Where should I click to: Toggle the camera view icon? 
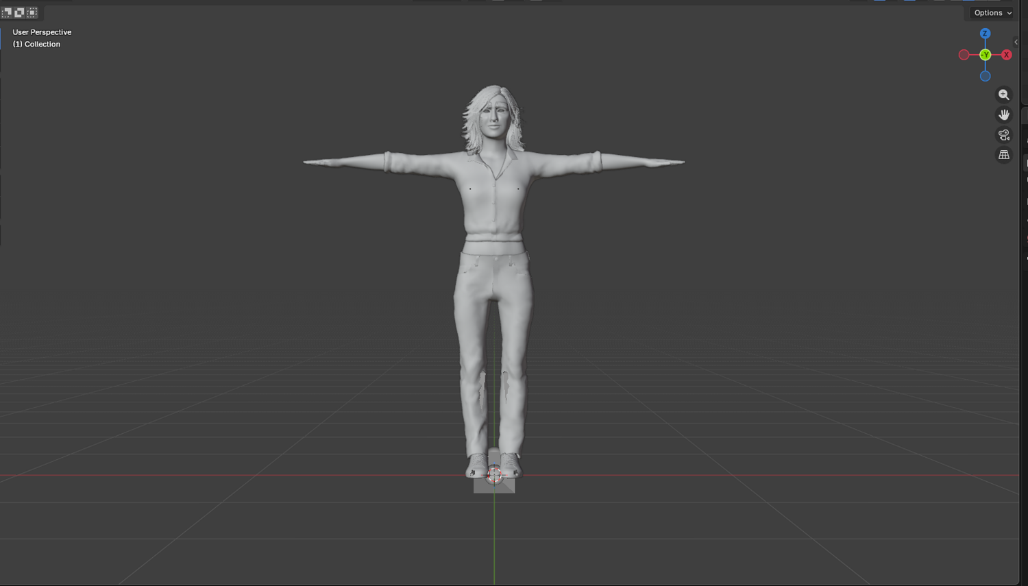point(1004,134)
